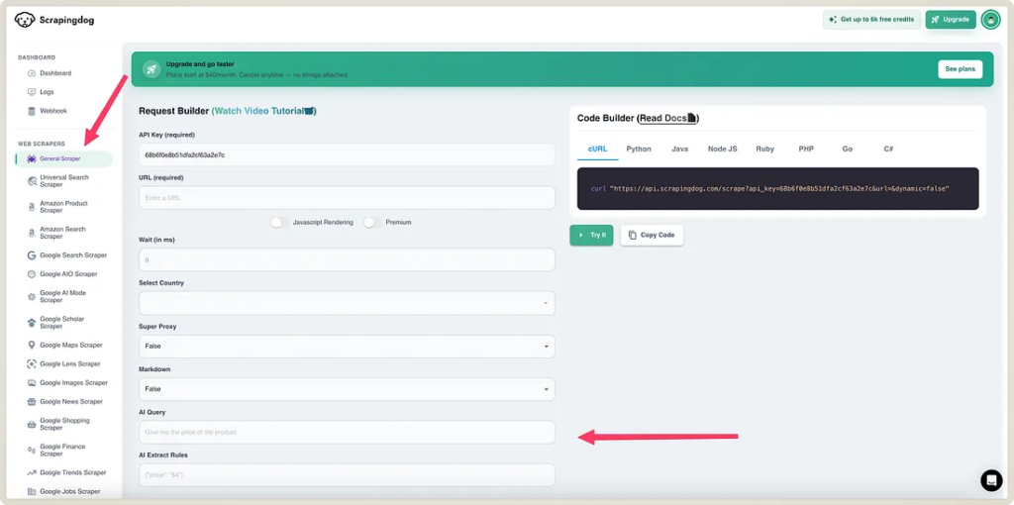Open the user avatar menu

point(990,20)
